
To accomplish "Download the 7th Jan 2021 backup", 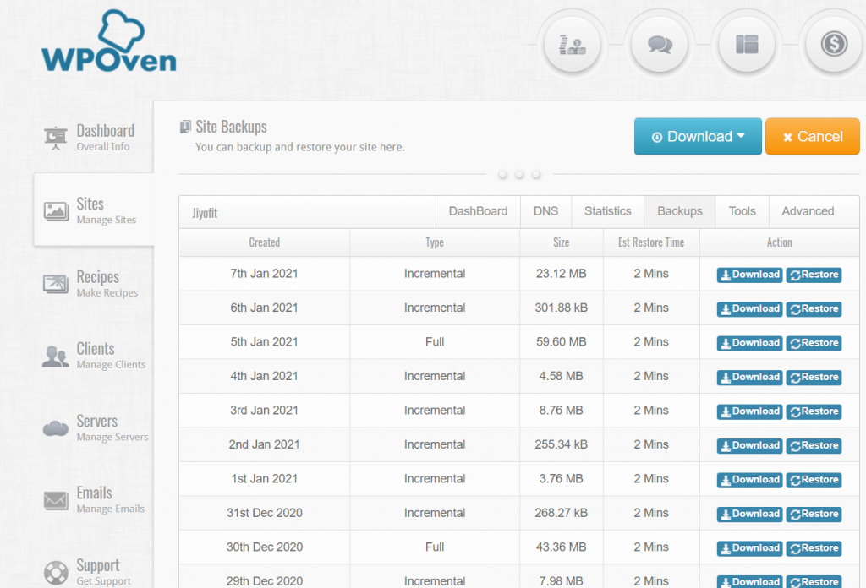I will pyautogui.click(x=749, y=275).
